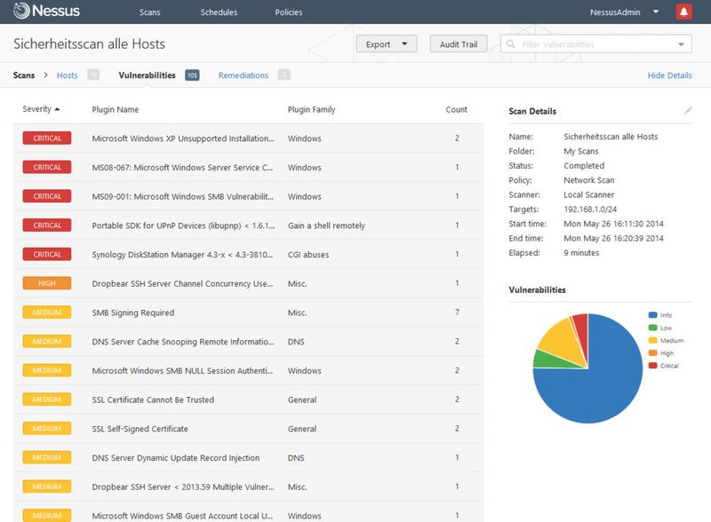
Task: Click the Plugin Name column header
Action: (x=116, y=110)
